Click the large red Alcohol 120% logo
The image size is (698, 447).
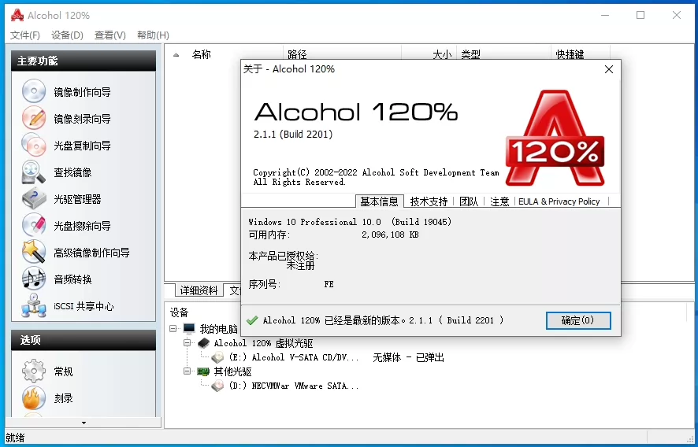pyautogui.click(x=555, y=138)
